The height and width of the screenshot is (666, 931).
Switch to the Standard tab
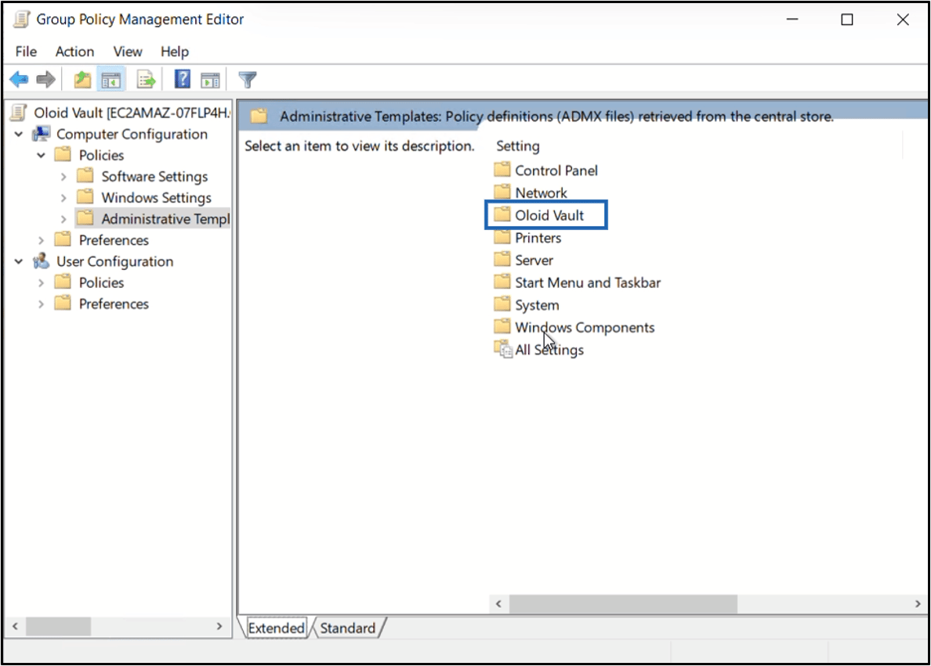[x=348, y=628]
